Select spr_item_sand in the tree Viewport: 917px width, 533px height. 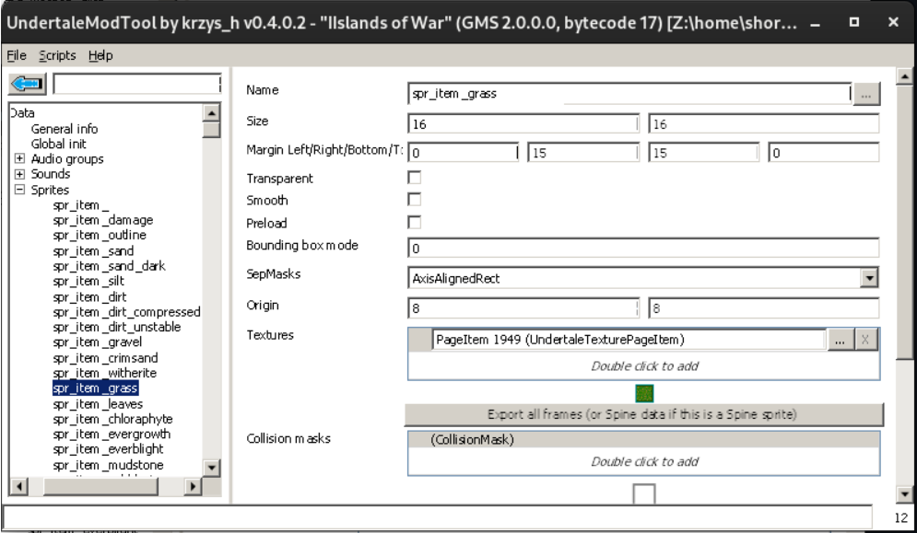click(93, 250)
